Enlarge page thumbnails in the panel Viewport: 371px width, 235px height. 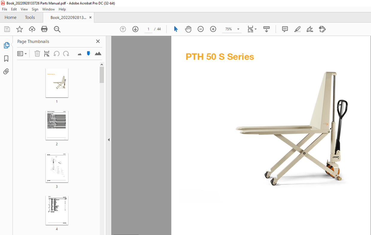(x=98, y=53)
